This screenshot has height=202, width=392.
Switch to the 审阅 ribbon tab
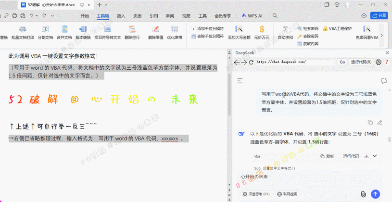[170, 16]
